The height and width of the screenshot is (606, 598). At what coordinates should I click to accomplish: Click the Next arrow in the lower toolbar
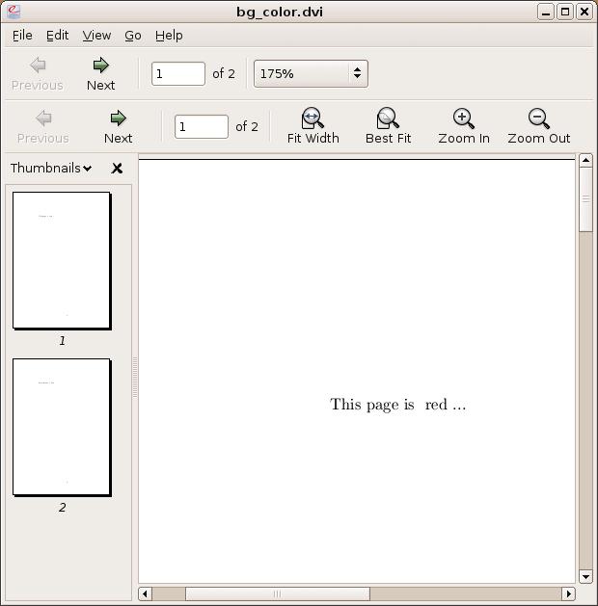[x=118, y=119]
